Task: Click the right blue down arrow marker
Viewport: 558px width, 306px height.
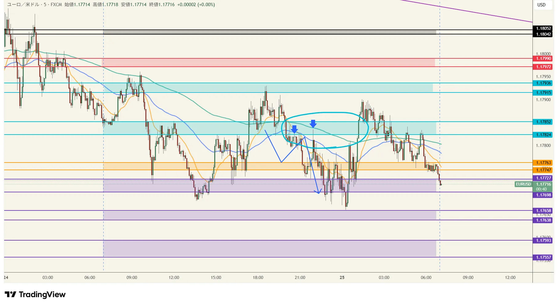Action: (313, 124)
